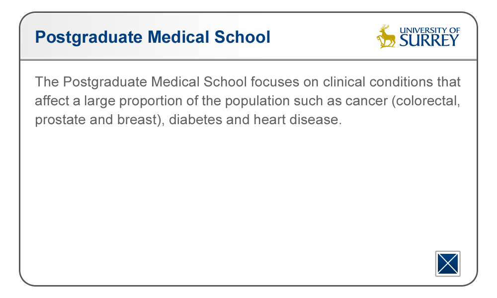Click the grey header bar between title and logo
The height and width of the screenshot is (298, 497).
[x=324, y=36]
